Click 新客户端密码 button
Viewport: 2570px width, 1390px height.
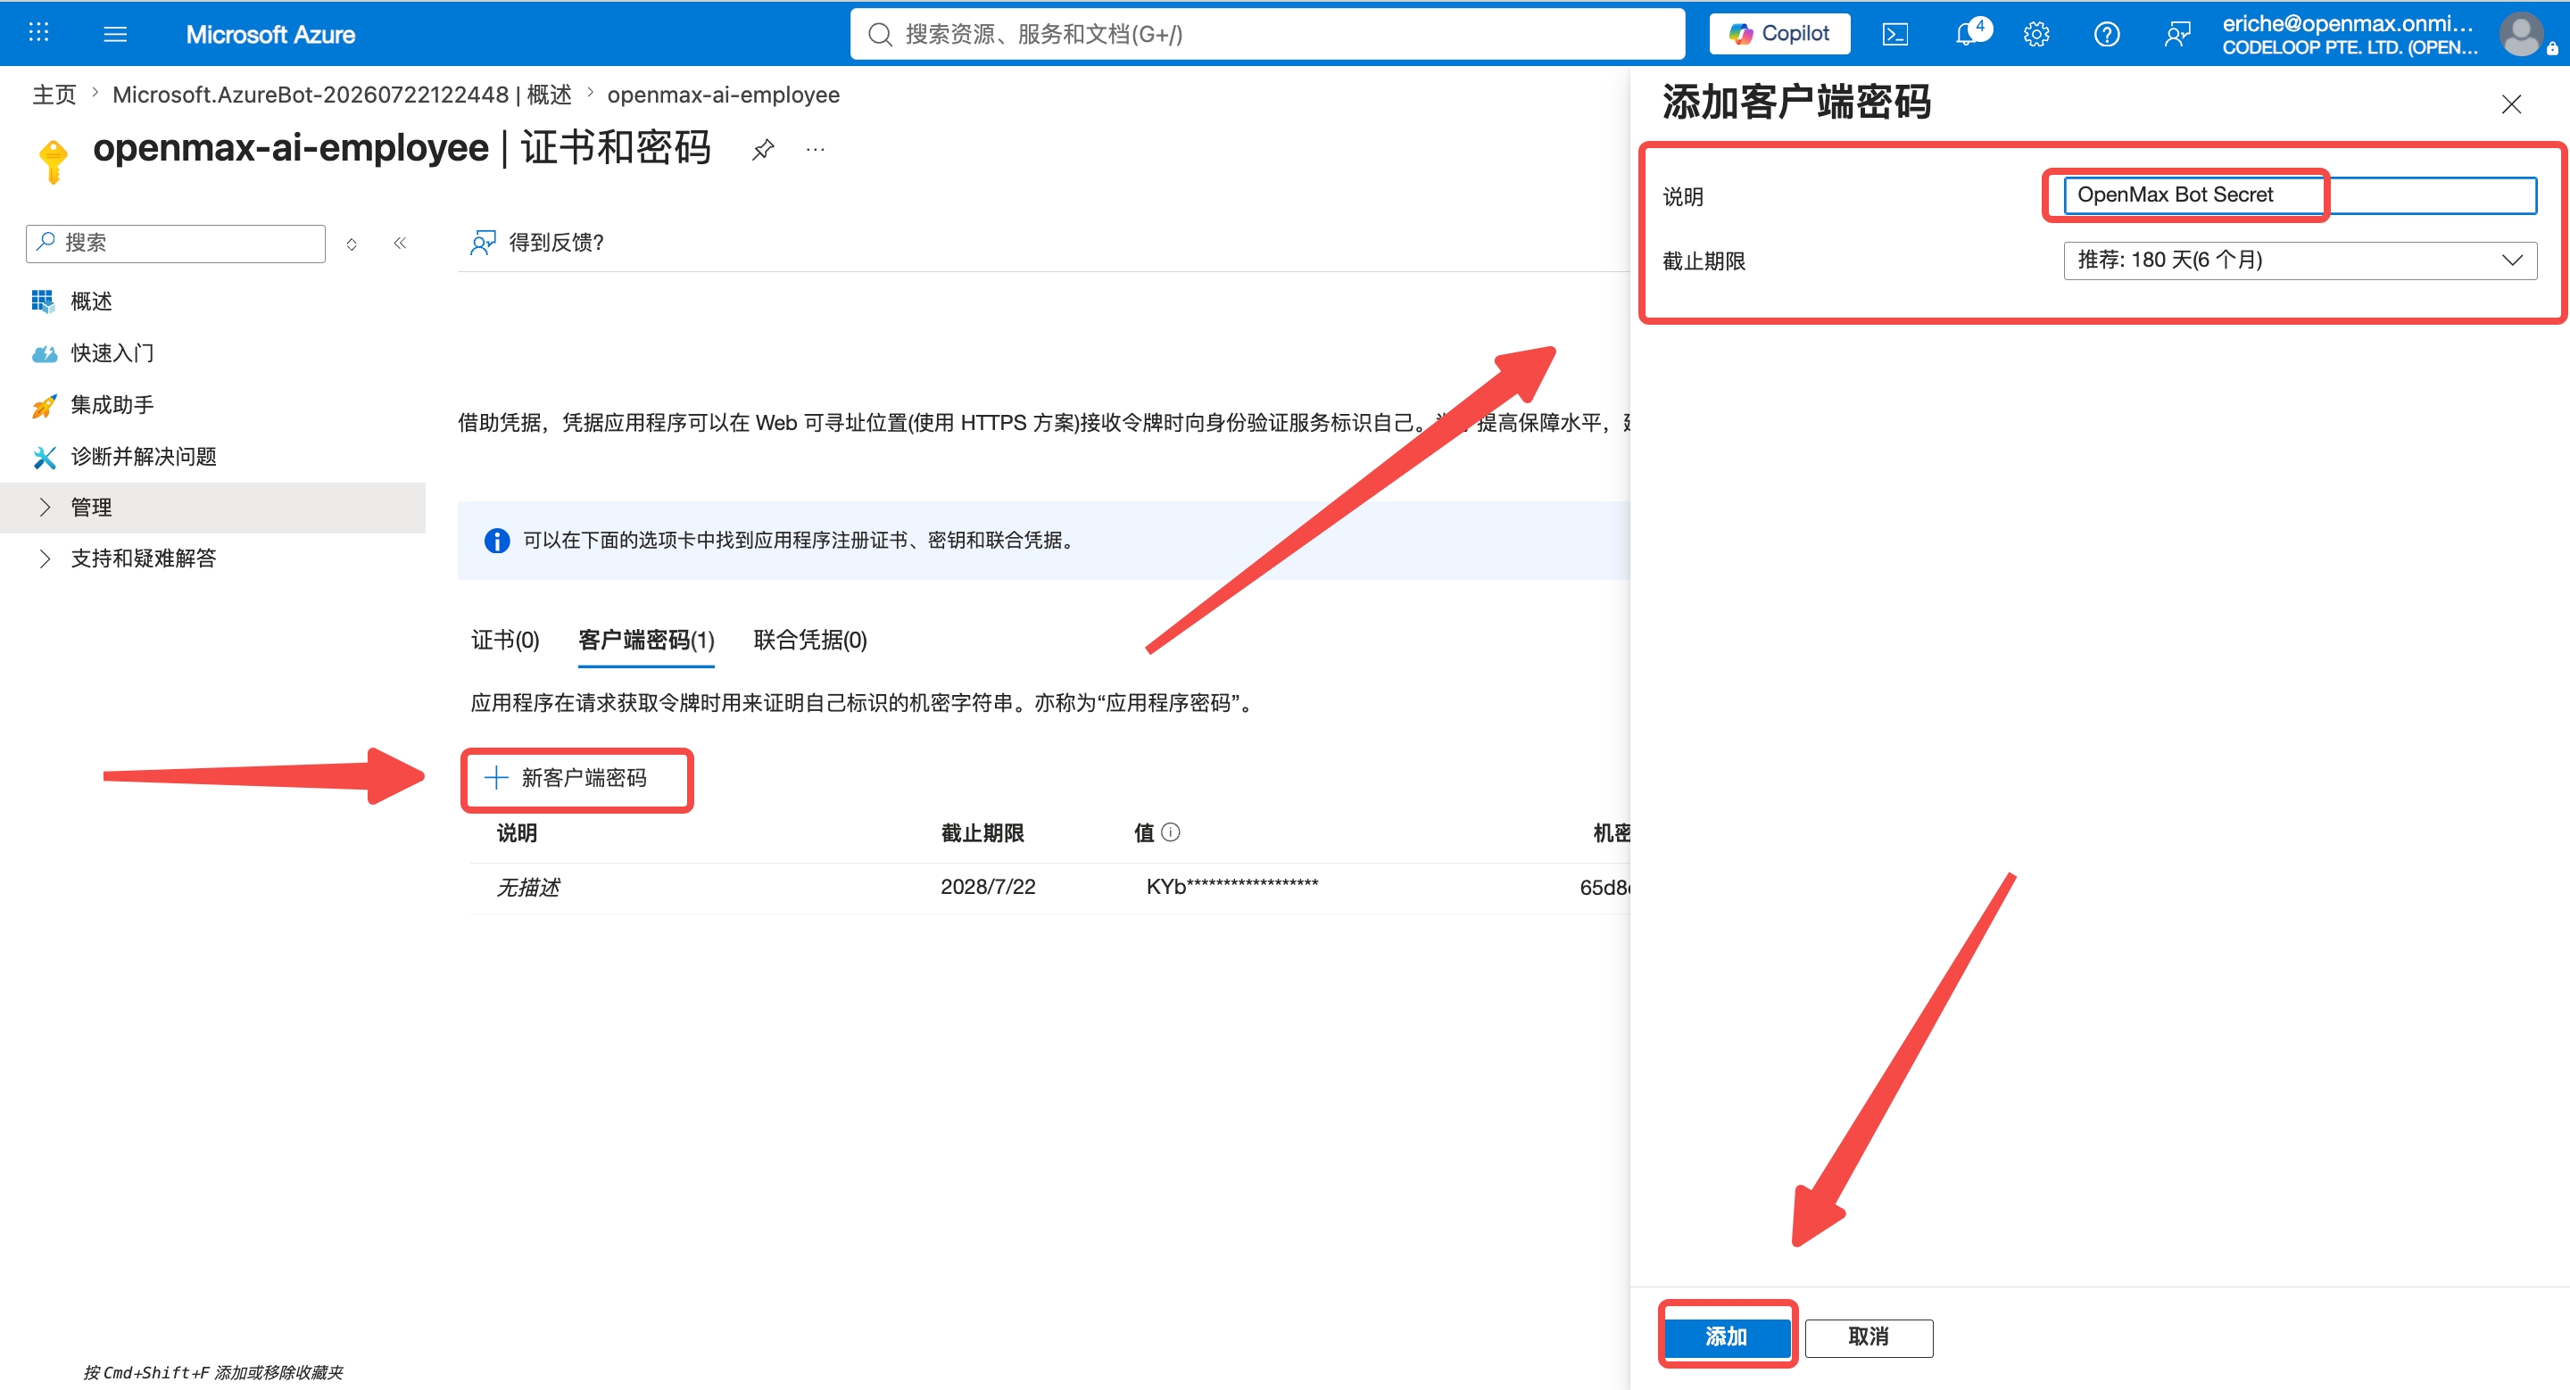566,778
